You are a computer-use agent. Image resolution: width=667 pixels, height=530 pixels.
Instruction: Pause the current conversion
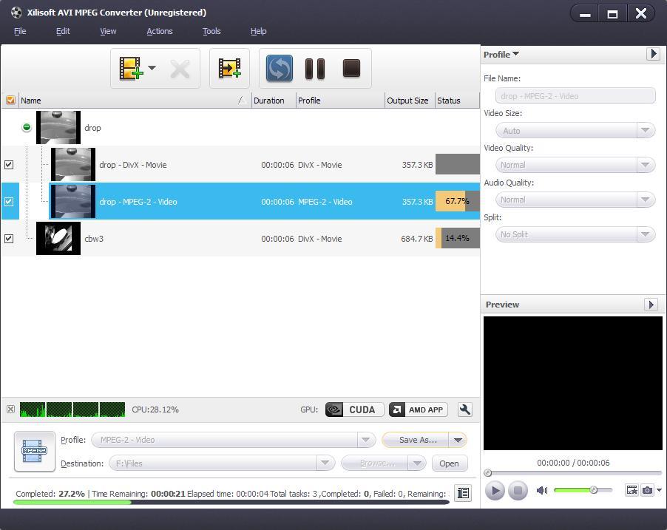314,68
